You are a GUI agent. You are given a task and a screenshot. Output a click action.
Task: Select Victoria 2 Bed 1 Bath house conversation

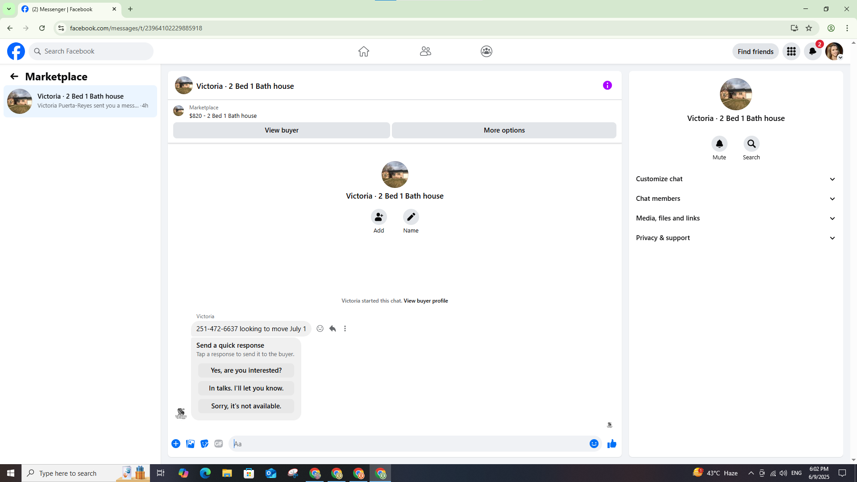(x=80, y=101)
